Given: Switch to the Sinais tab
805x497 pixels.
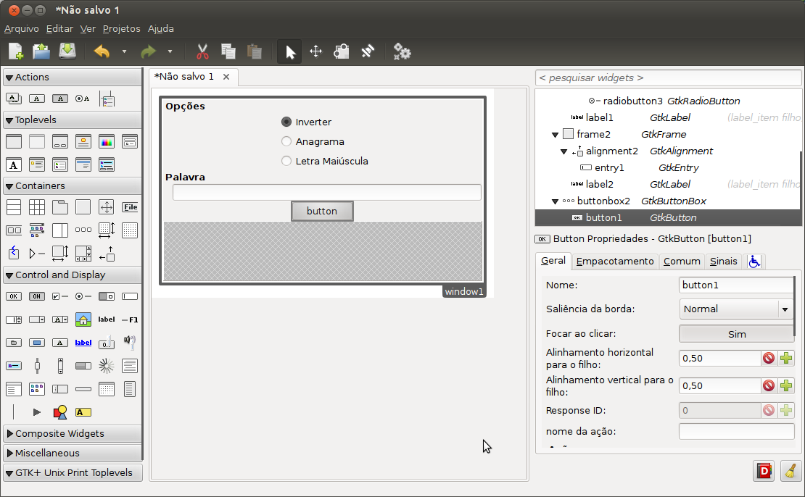Looking at the screenshot, I should click(x=723, y=261).
